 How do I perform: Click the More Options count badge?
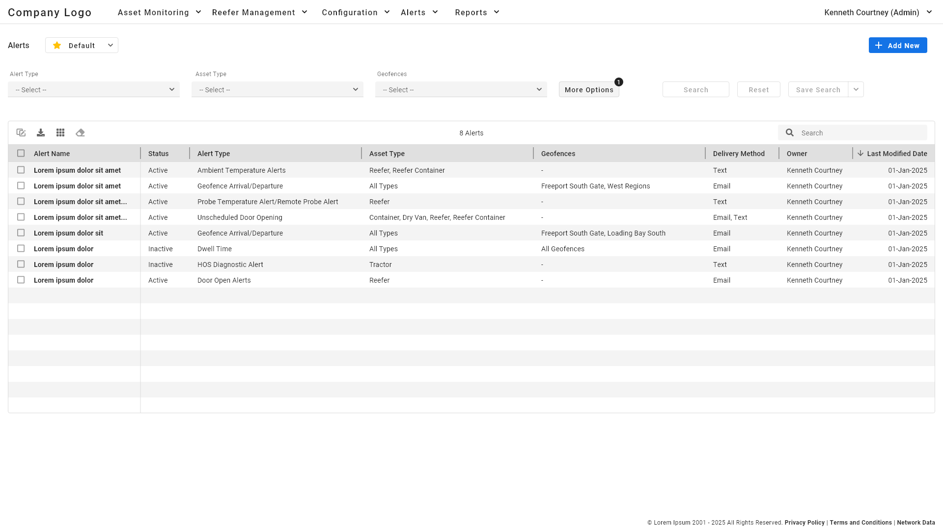tap(619, 82)
